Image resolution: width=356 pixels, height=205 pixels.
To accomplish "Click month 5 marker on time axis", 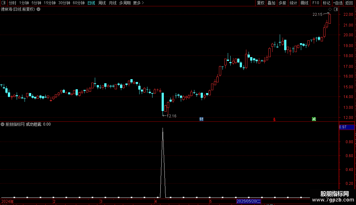I will click(210, 201).
